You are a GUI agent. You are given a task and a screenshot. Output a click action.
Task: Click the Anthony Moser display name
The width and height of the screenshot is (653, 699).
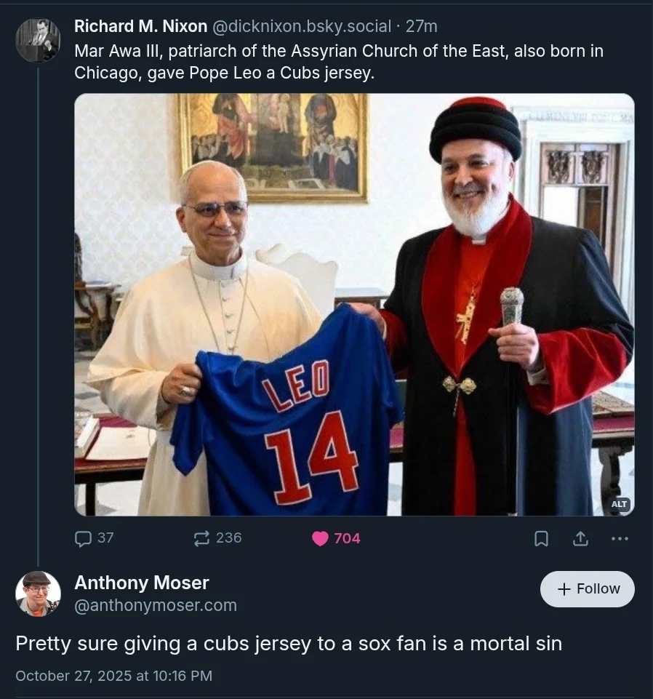(x=141, y=583)
